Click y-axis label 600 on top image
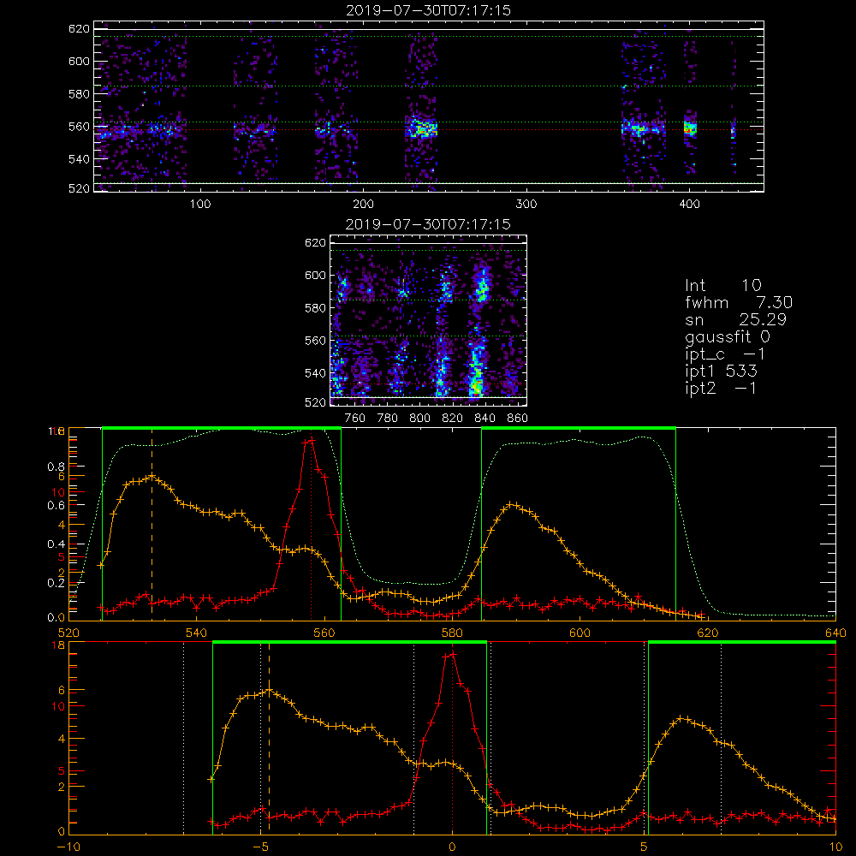This screenshot has width=856, height=856. 79,61
